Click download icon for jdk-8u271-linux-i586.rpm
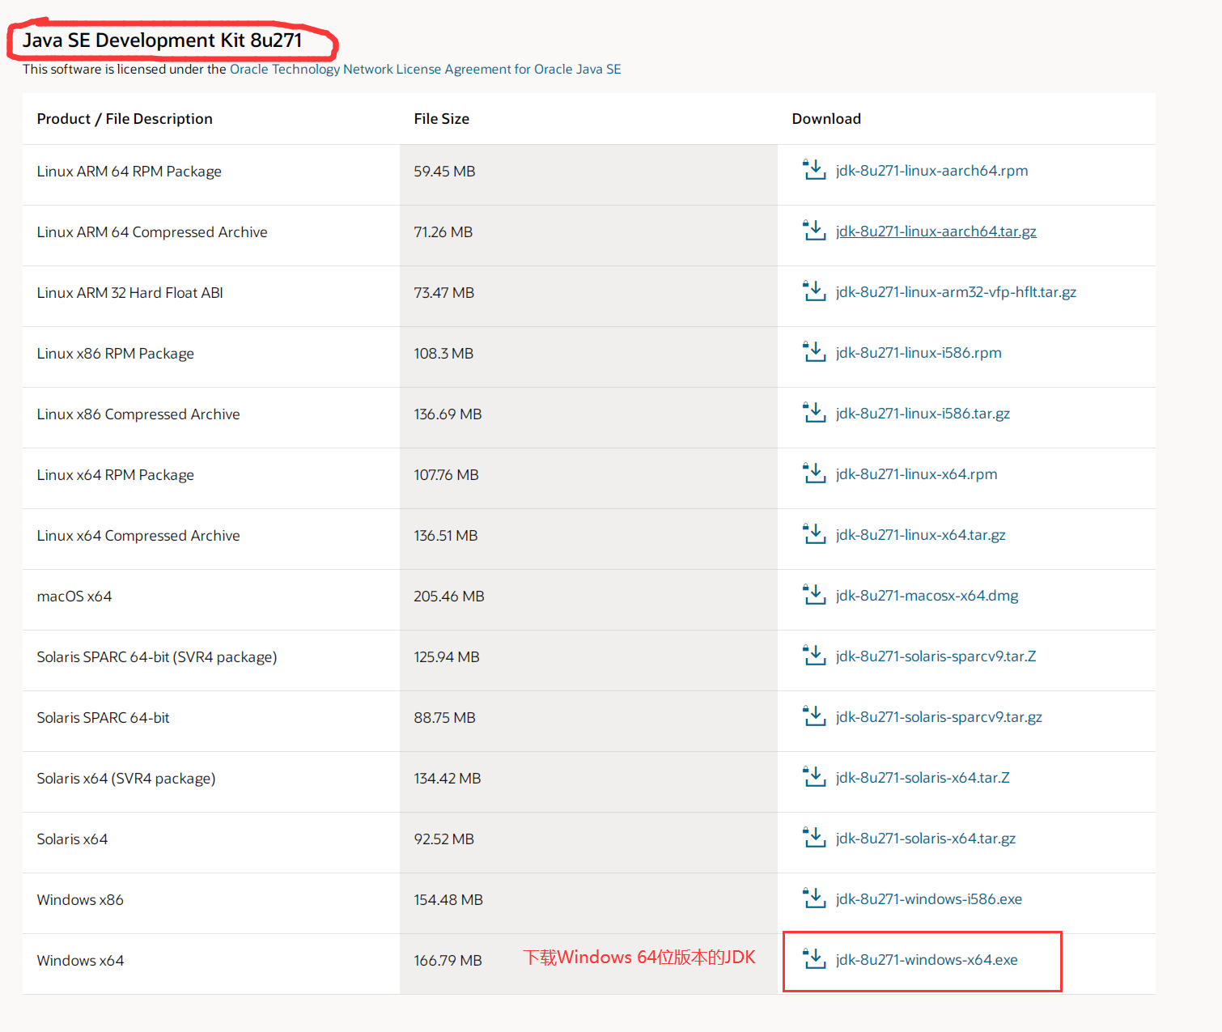This screenshot has width=1222, height=1032. pos(814,352)
